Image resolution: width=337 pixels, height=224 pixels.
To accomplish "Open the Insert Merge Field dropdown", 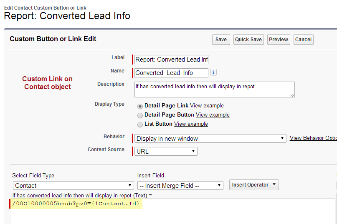I will (180, 185).
